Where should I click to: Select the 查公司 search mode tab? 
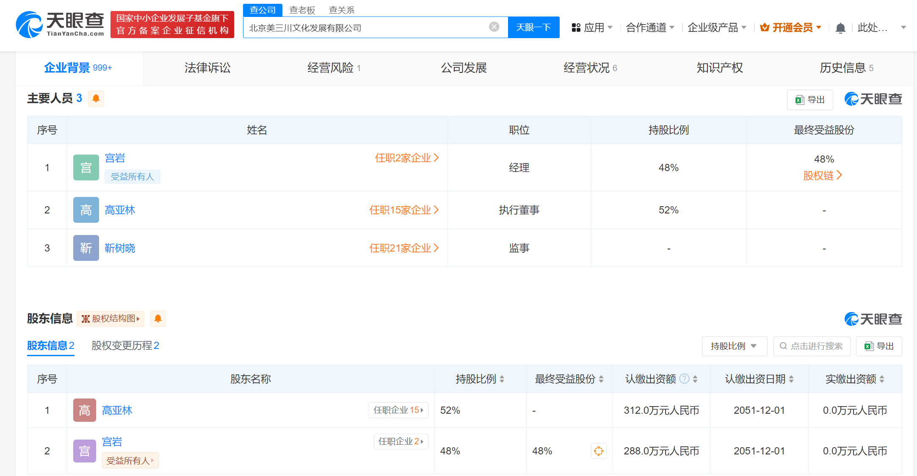click(262, 10)
